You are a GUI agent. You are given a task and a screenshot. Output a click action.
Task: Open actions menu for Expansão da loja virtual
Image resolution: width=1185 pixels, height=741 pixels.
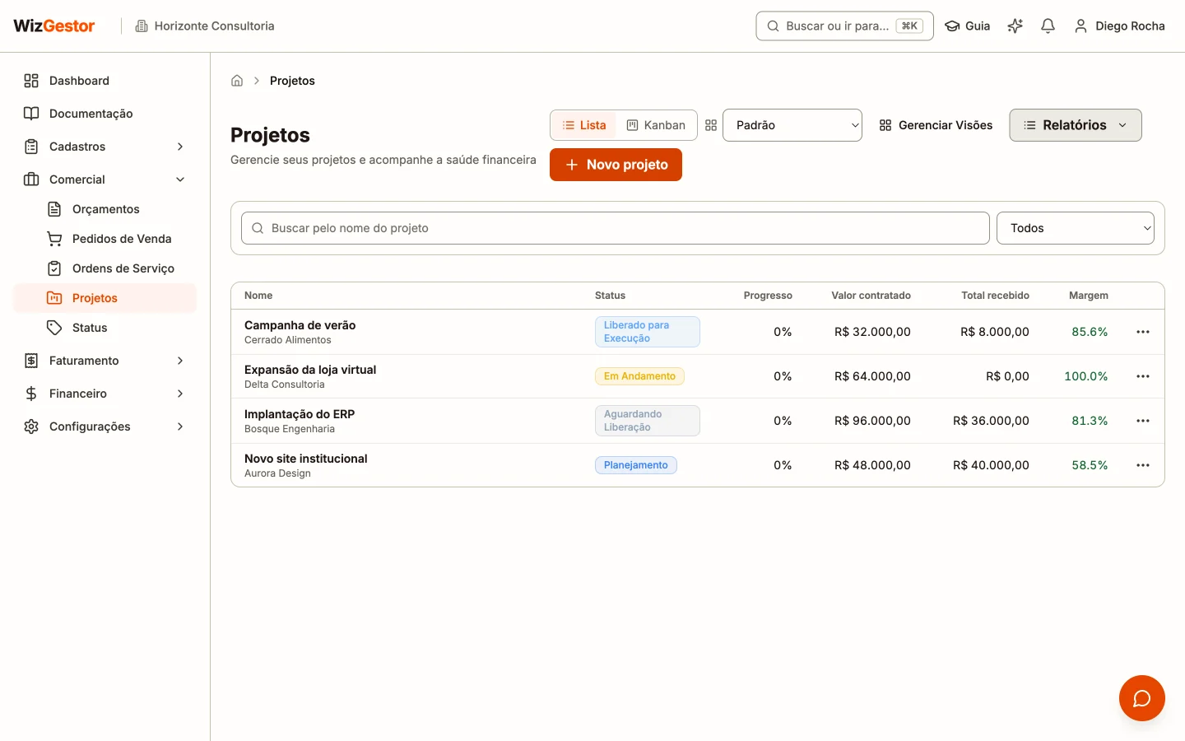tap(1143, 376)
